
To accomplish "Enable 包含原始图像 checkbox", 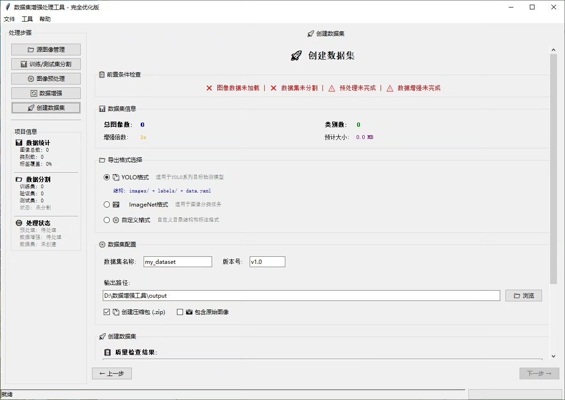I will point(180,312).
